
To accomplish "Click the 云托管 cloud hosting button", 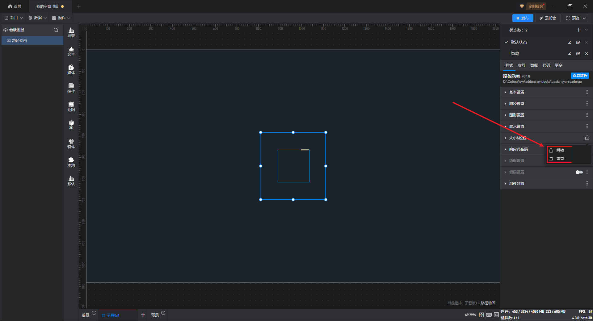I will 548,18.
